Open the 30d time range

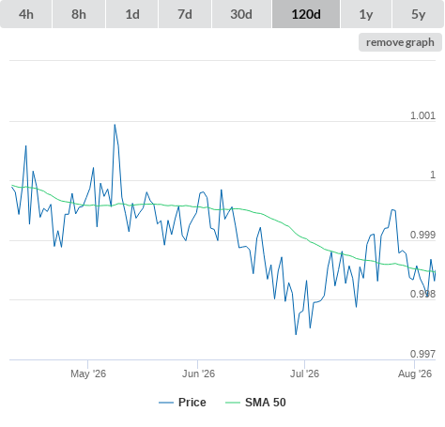coord(241,14)
